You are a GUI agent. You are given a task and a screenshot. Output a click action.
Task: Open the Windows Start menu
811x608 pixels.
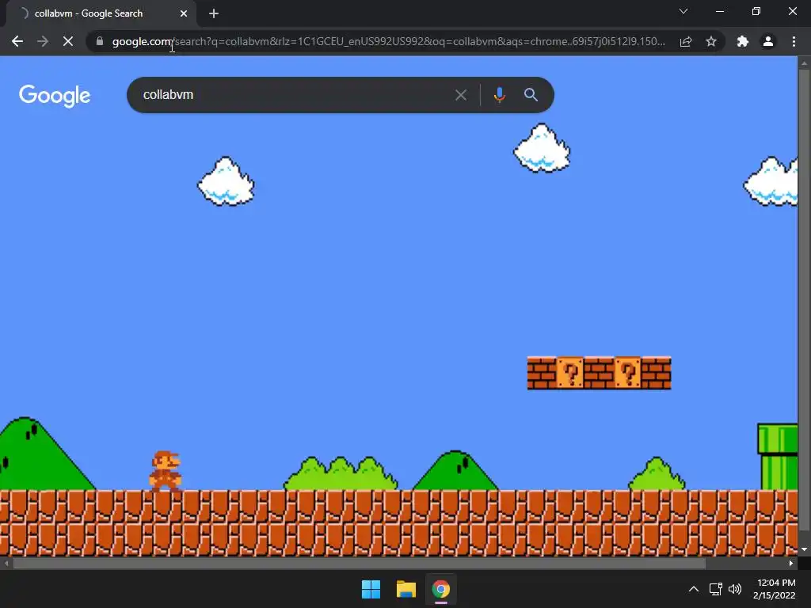(371, 589)
